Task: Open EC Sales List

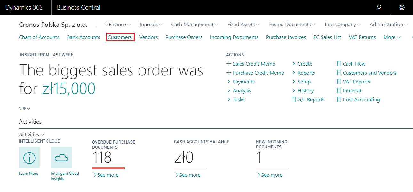Action: coord(327,37)
